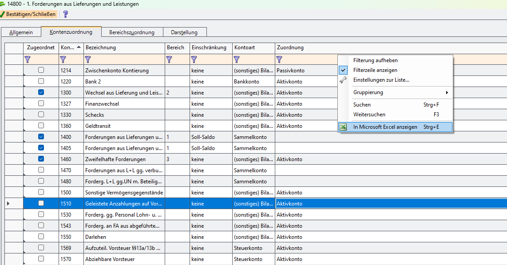The width and height of the screenshot is (507, 265).
Task: Click the filter funnel icon under Zugeordnet
Action: 28,59
